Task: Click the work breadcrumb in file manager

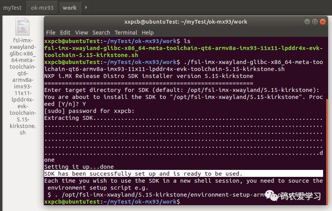Action: point(69,8)
